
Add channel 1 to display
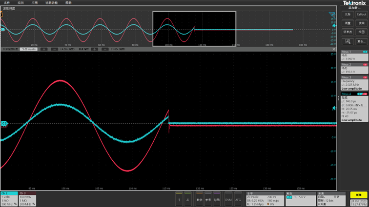click(x=179, y=199)
